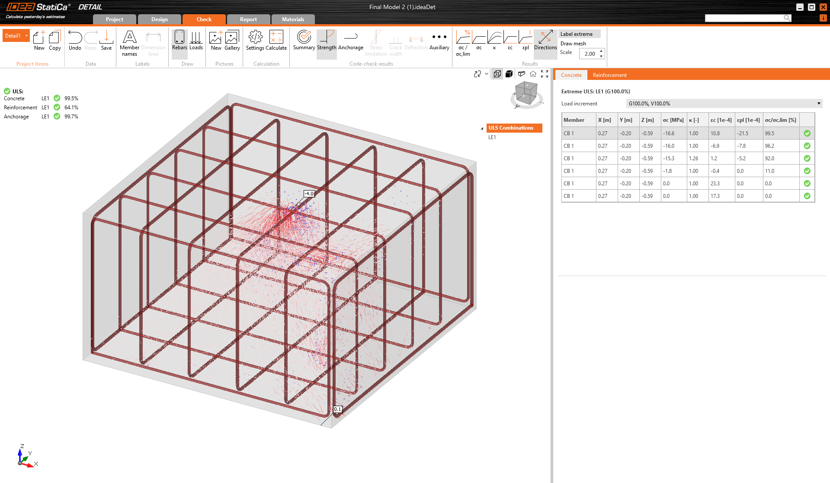Open the Report ribbon tab
Image resolution: width=830 pixels, height=483 pixels.
[x=248, y=19]
